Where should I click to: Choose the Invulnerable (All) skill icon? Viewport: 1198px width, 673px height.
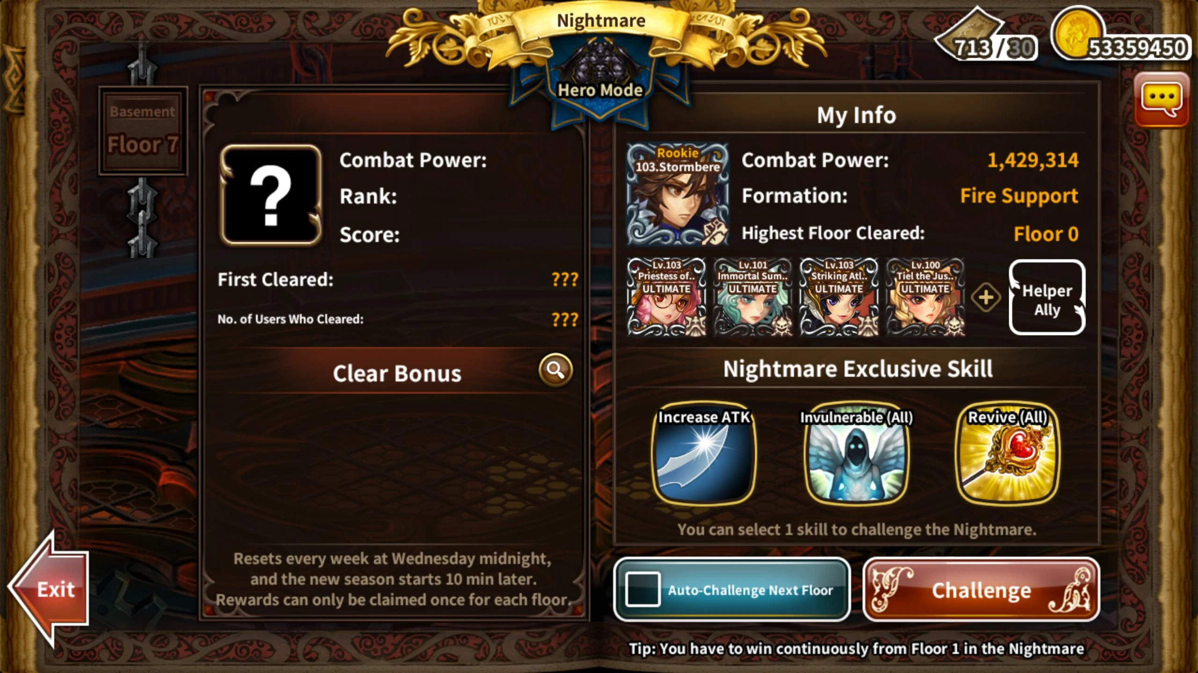[856, 453]
